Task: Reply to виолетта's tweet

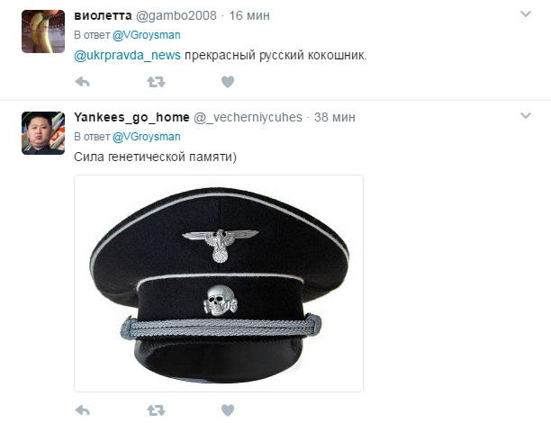Action: 83,82
